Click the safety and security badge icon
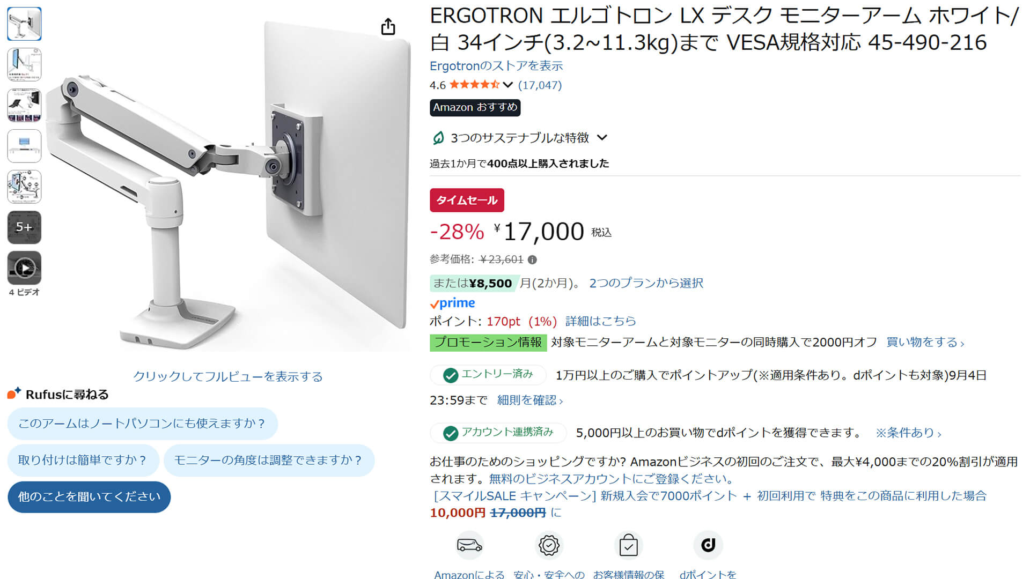Screen dimensions: 1030x579 (549, 546)
